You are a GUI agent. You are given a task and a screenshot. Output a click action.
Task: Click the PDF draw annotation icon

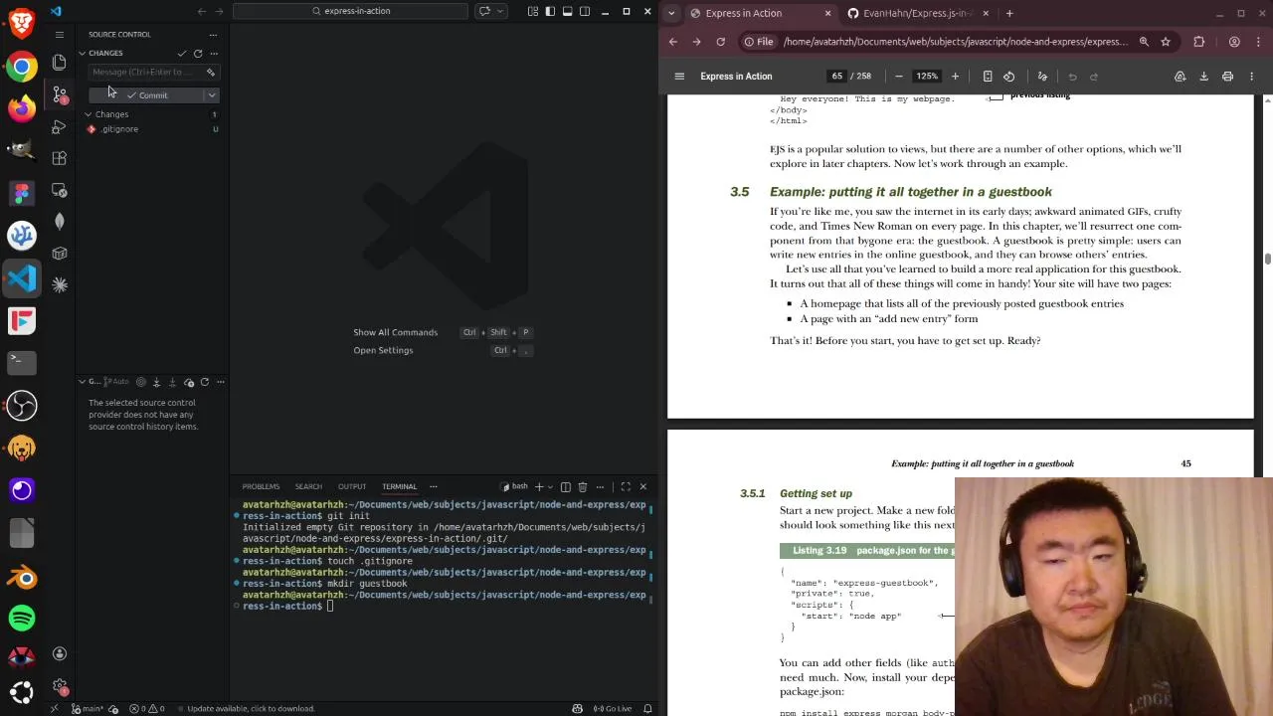click(1042, 77)
